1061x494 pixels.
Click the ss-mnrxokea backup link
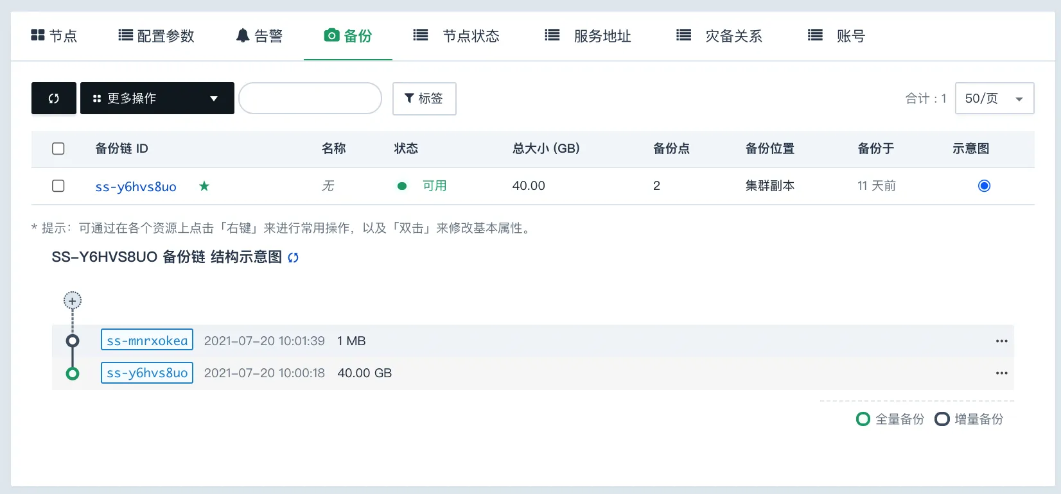(146, 339)
